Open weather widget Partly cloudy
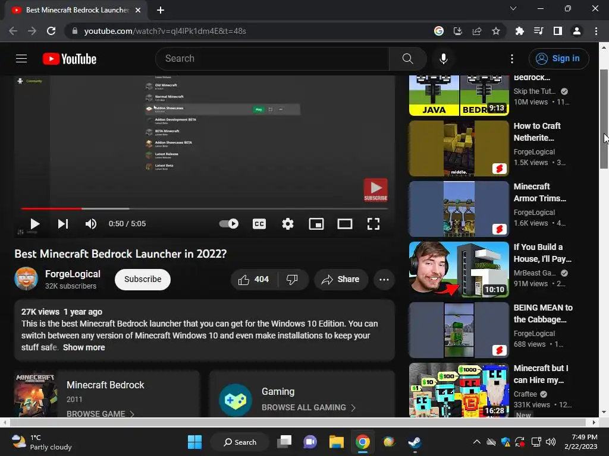609x456 pixels. pos(42,442)
